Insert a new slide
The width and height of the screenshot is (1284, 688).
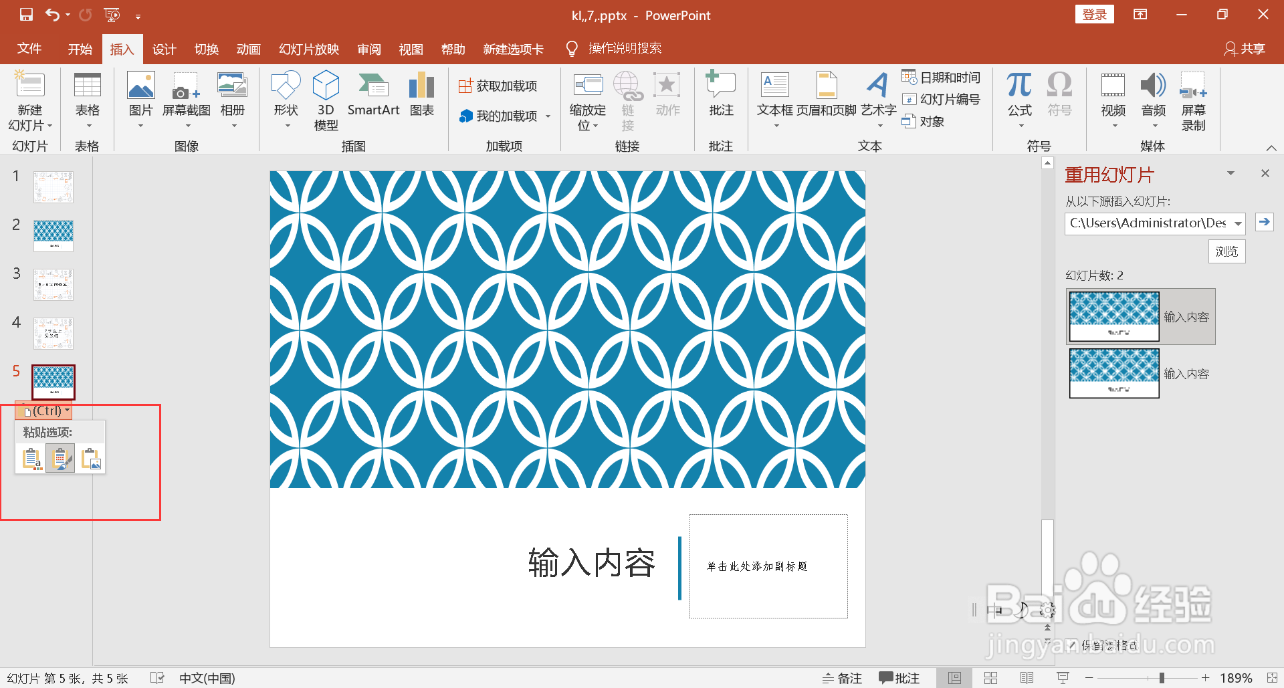coord(30,102)
